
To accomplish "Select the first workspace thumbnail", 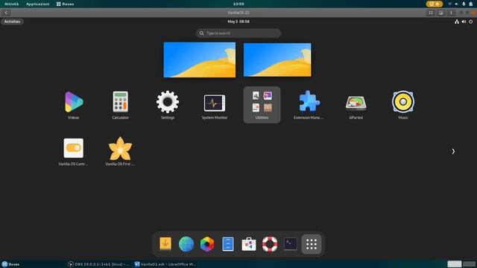I will 200,60.
